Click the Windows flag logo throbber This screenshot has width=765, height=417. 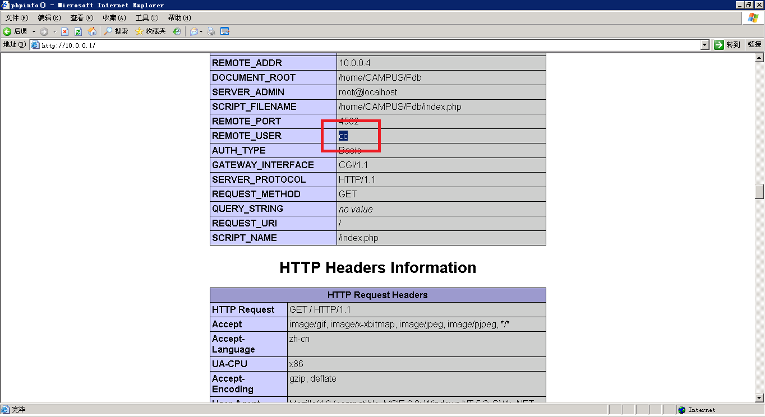click(753, 18)
